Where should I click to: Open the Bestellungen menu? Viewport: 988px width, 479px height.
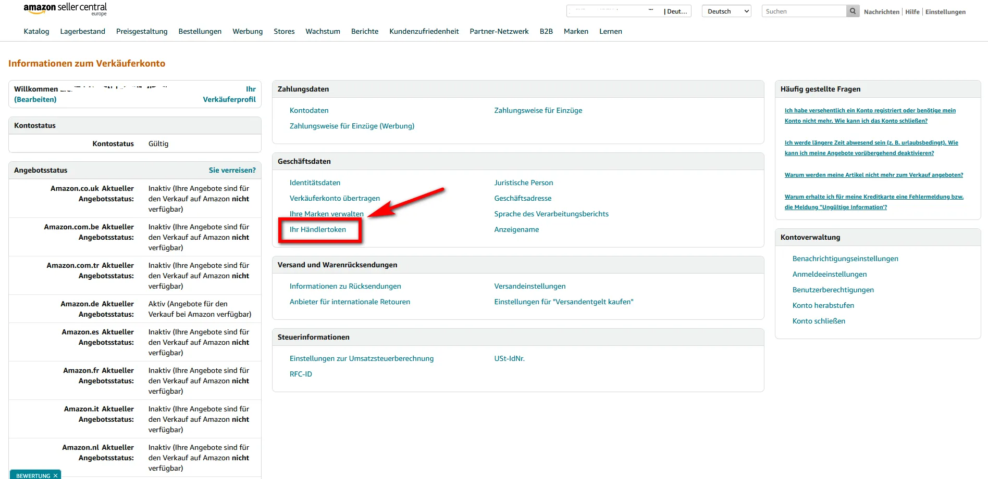[x=200, y=31]
